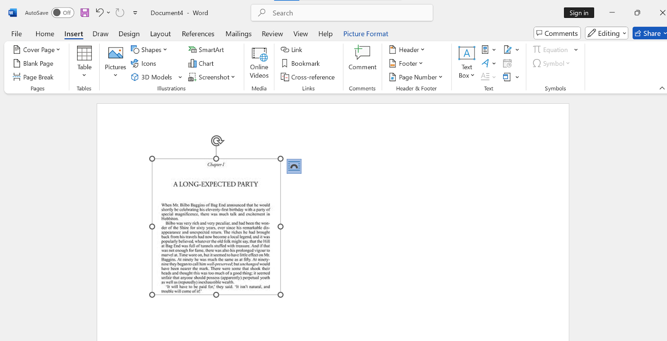
Task: Expand the Object dropdown arrow
Action: click(517, 77)
